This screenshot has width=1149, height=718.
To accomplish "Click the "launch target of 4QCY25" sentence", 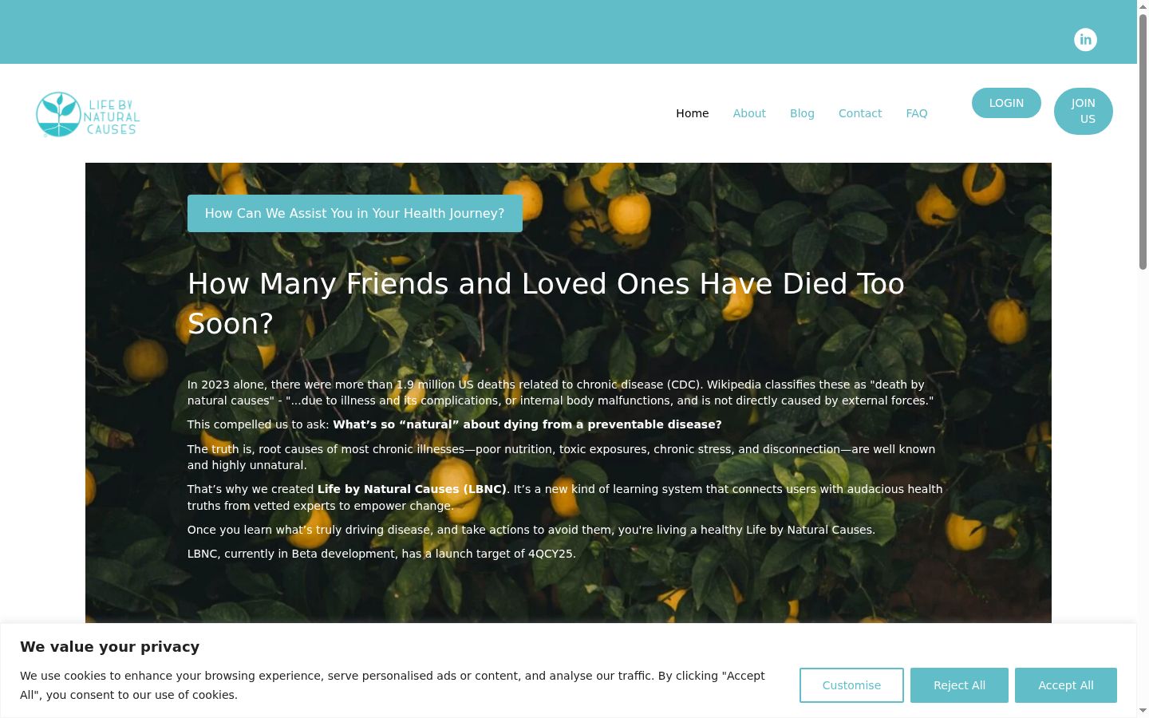I will pos(381,554).
